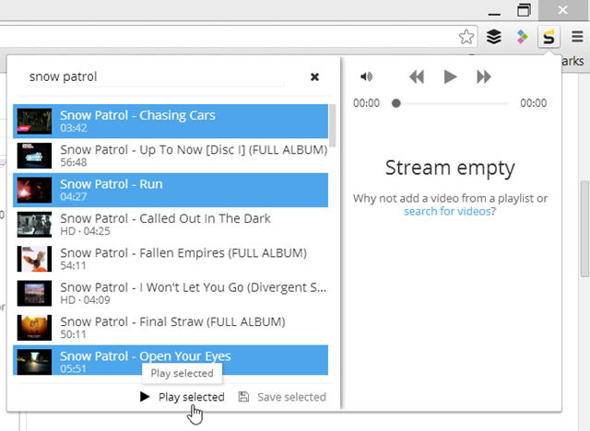This screenshot has width=590, height=431.
Task: Click the browser page vertical scrollbar
Action: coord(584,228)
